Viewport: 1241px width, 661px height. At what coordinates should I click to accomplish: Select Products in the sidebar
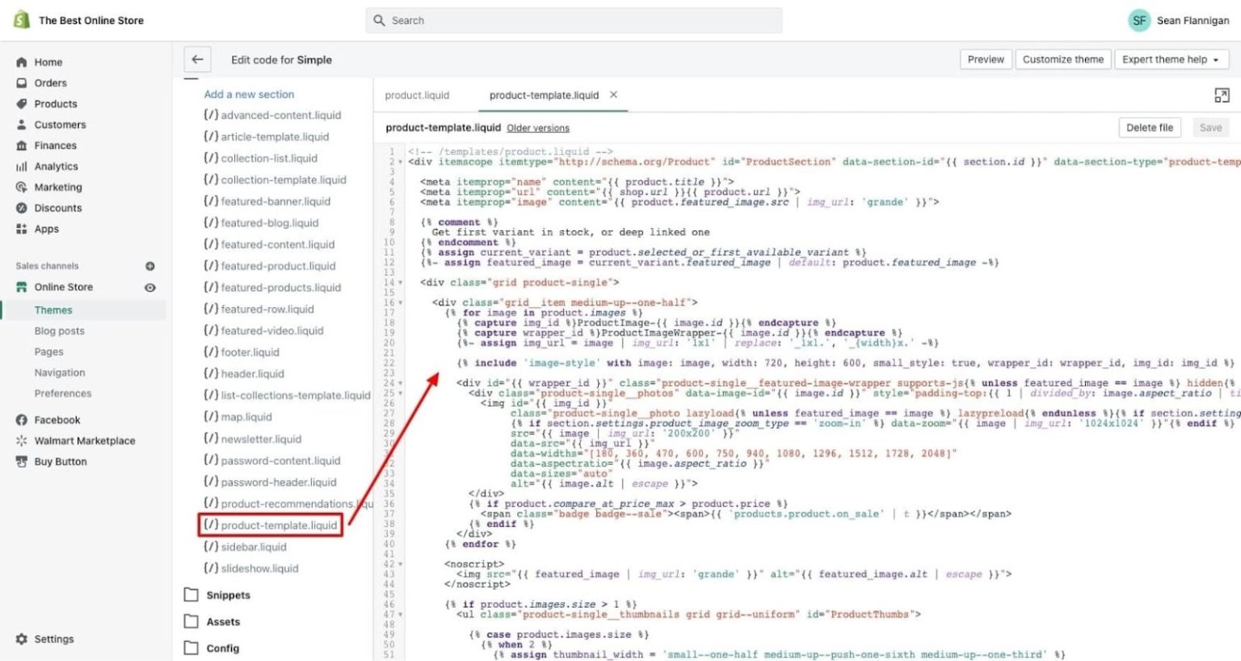(x=55, y=103)
